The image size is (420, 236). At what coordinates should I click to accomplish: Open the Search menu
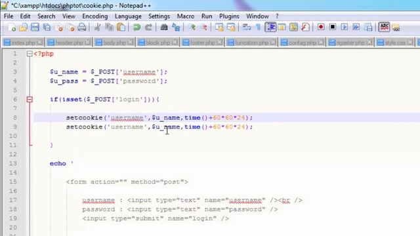tap(46, 16)
